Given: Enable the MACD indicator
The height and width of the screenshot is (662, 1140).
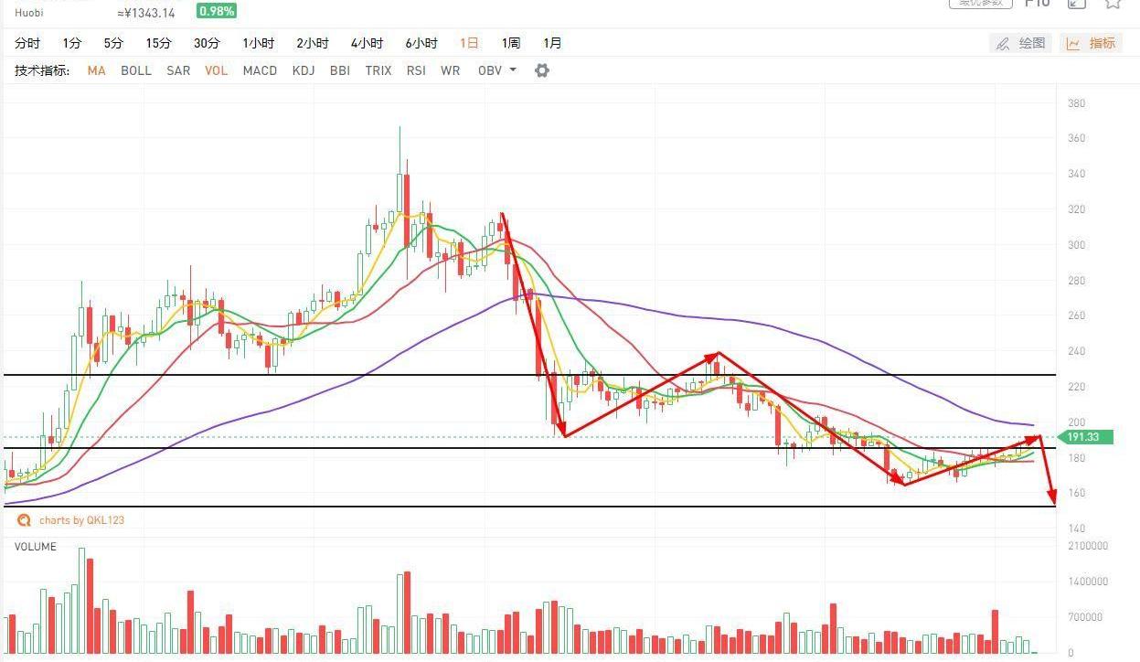Looking at the screenshot, I should coord(260,70).
